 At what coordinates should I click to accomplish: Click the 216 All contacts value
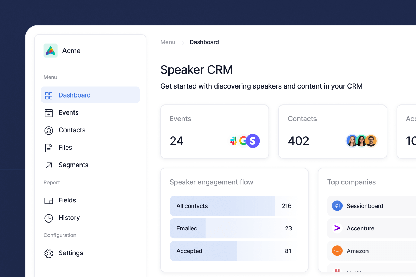point(287,206)
